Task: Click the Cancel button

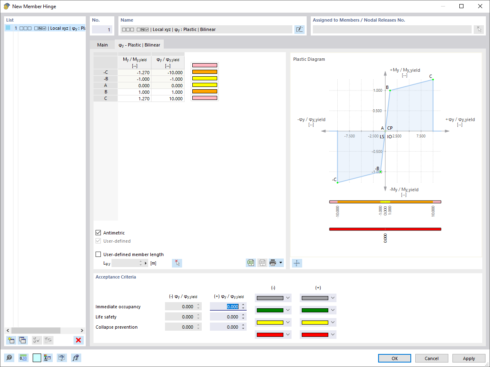Action: click(x=432, y=358)
